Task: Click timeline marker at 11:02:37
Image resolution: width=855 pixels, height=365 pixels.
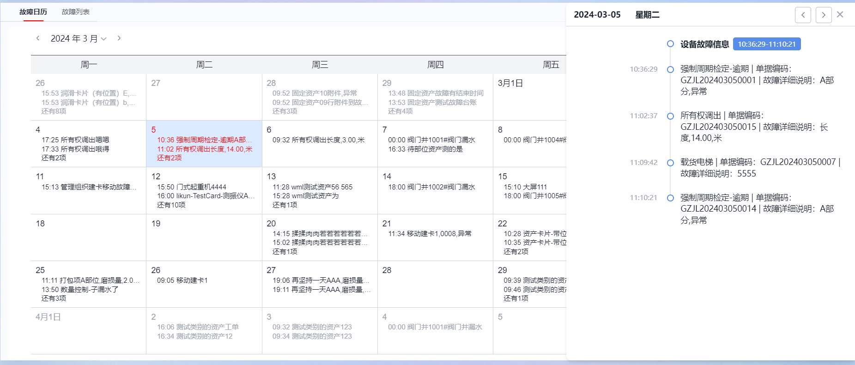Action: (x=670, y=116)
